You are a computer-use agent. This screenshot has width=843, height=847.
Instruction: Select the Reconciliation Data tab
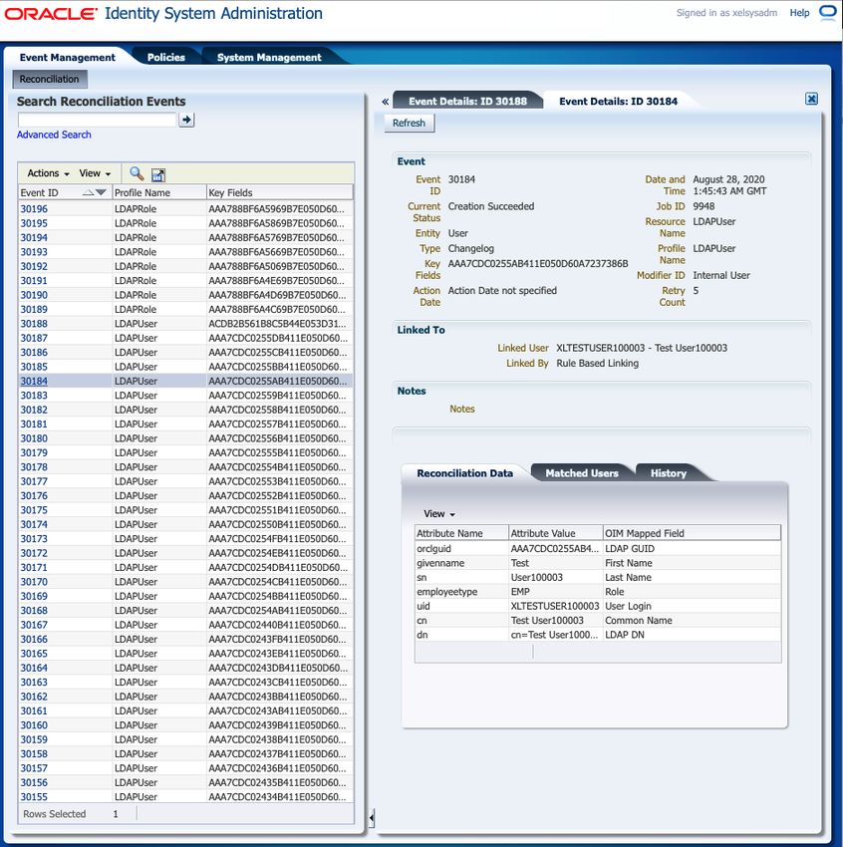coord(464,473)
